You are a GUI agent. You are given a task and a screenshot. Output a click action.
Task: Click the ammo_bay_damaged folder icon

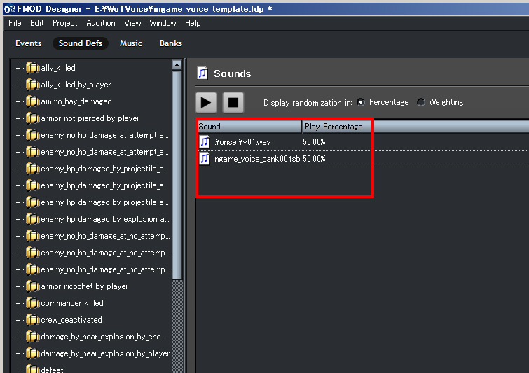[x=33, y=101]
